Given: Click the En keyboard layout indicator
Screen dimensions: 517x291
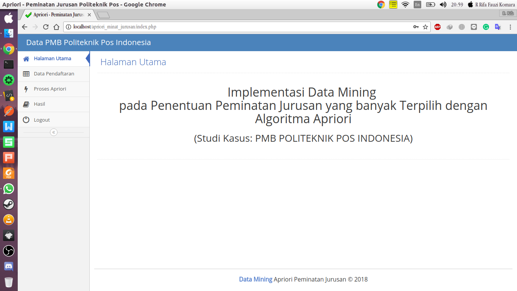Looking at the screenshot, I should click(x=417, y=5).
